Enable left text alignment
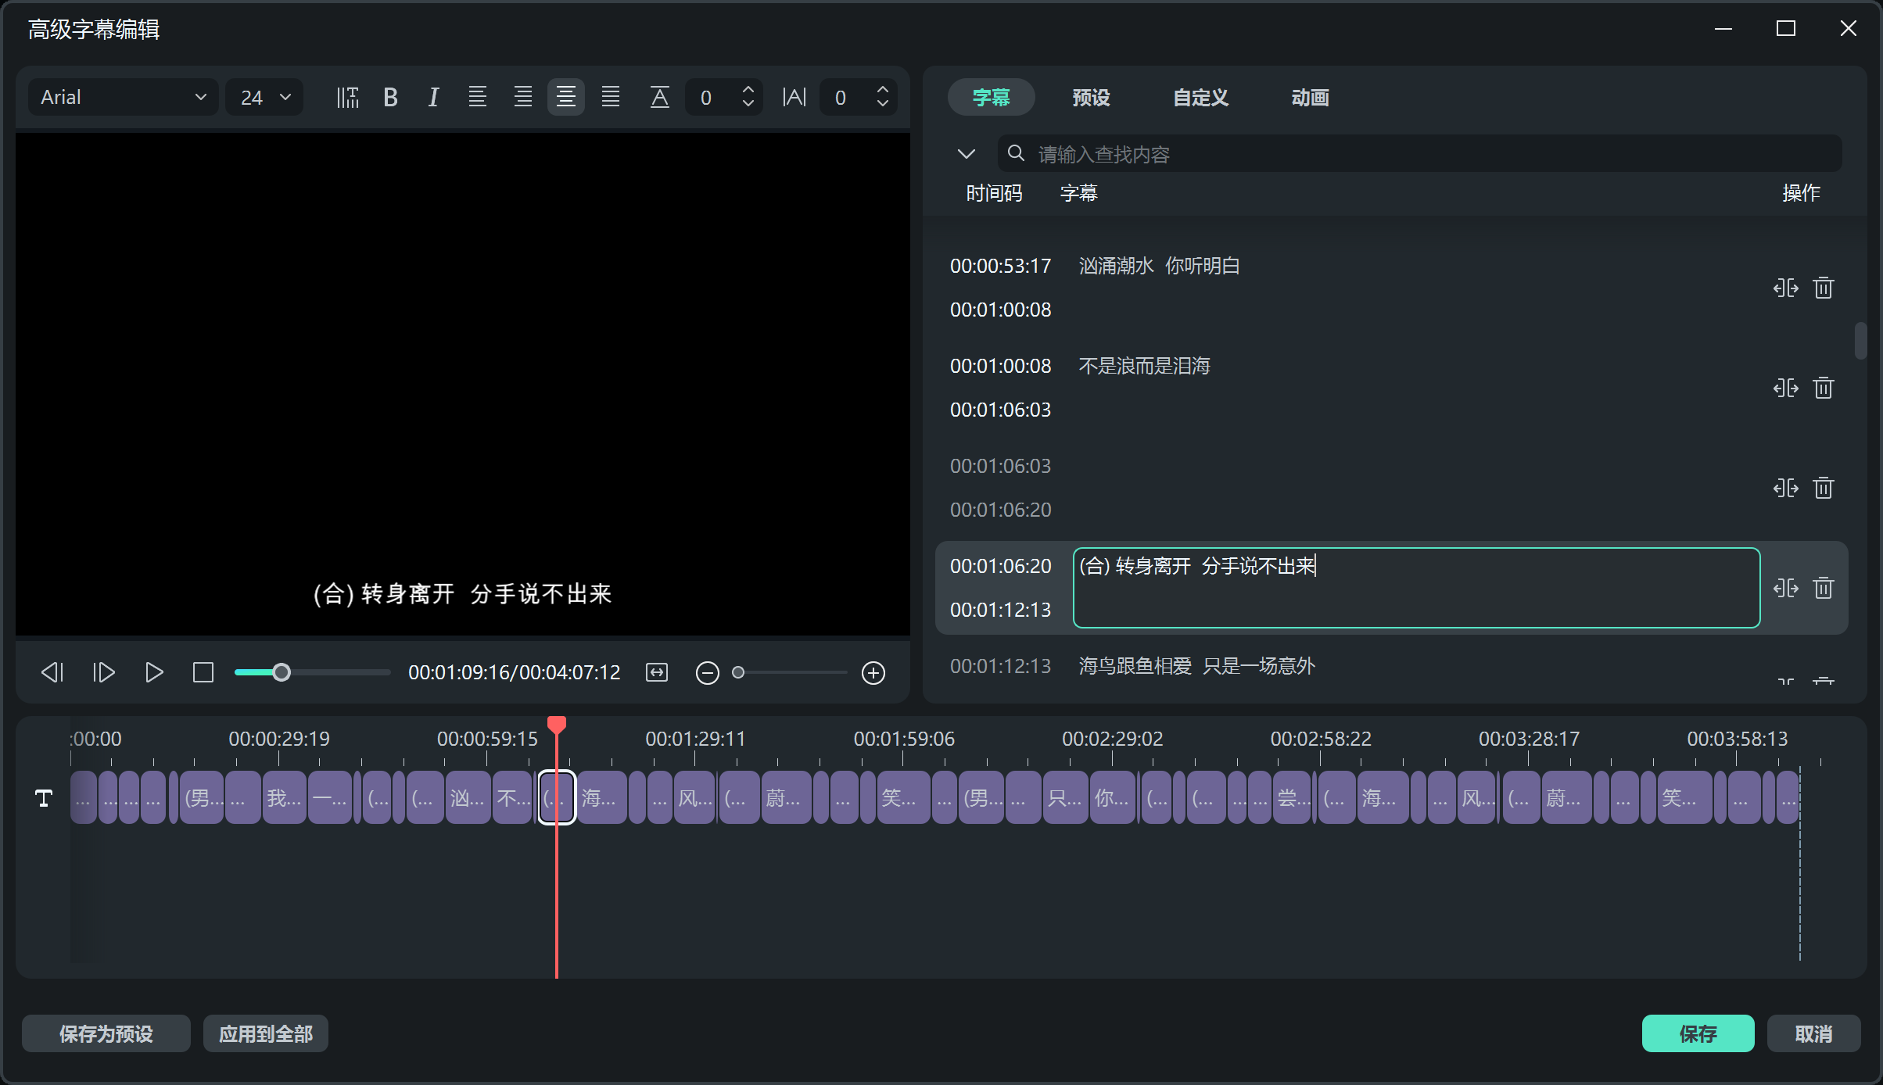The width and height of the screenshot is (1883, 1085). (478, 97)
